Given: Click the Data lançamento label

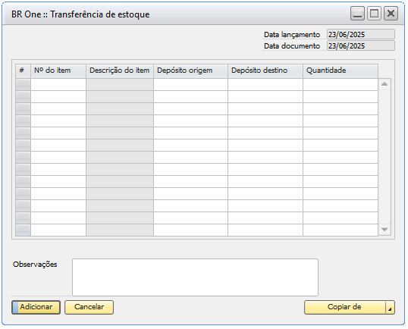Looking at the screenshot, I should pyautogui.click(x=292, y=35).
